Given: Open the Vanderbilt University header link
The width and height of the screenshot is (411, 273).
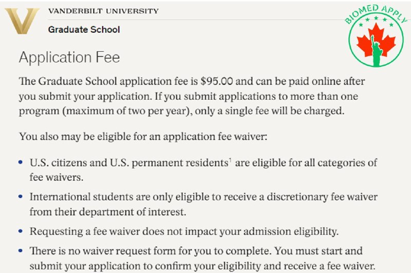Looking at the screenshot, I should click(x=104, y=11).
